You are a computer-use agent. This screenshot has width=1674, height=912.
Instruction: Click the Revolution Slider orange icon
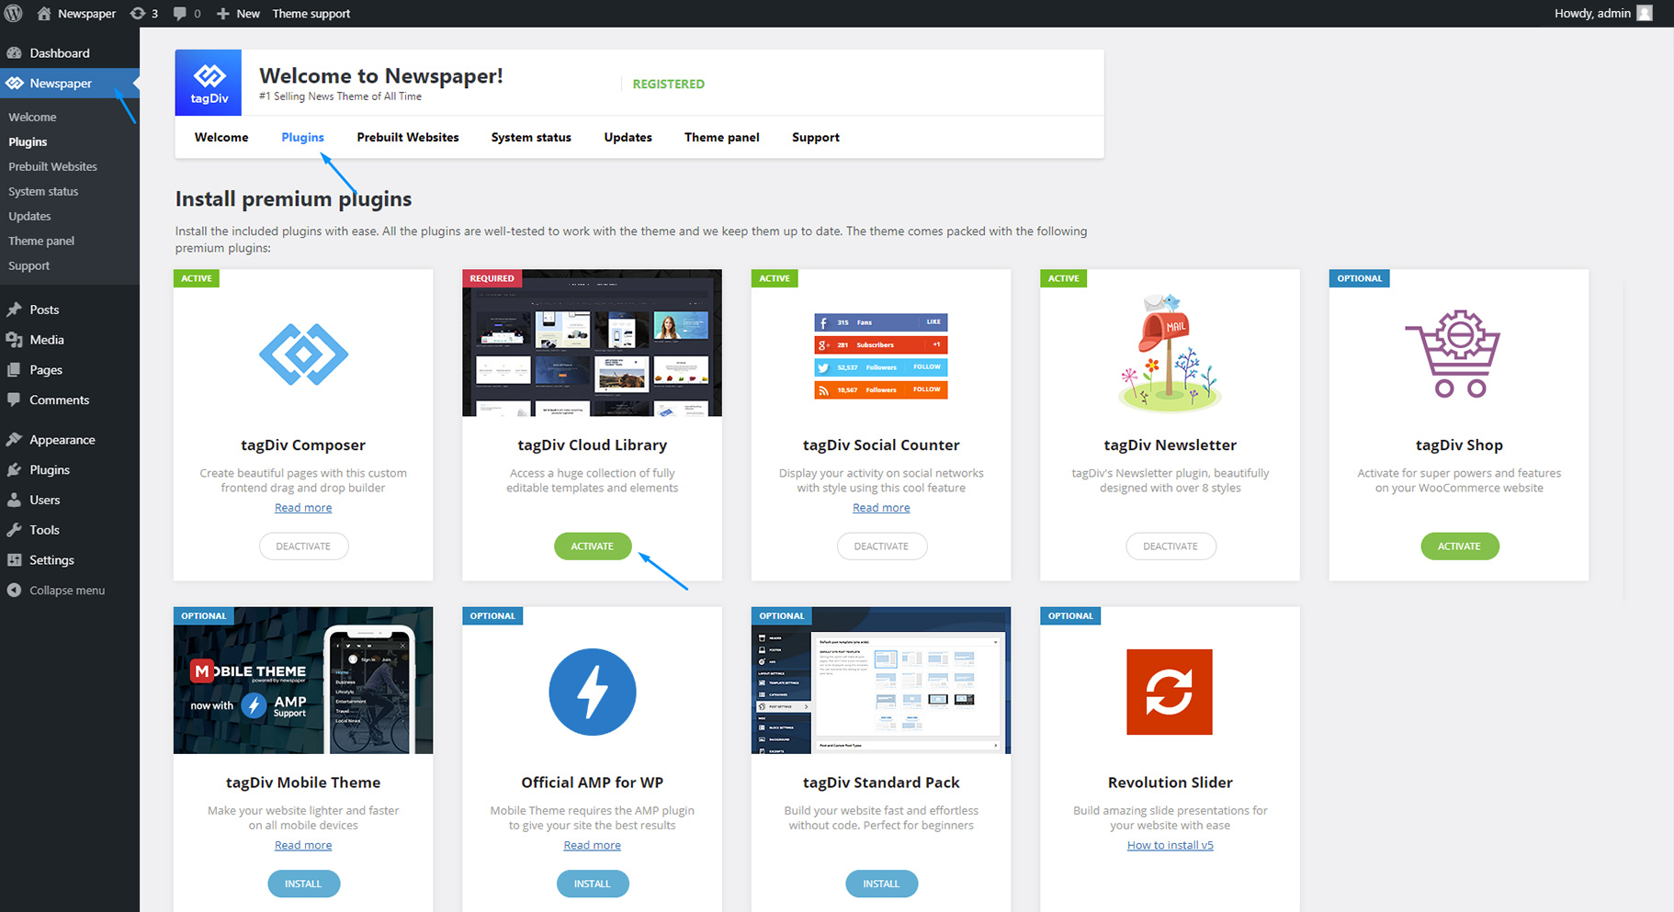coord(1170,692)
